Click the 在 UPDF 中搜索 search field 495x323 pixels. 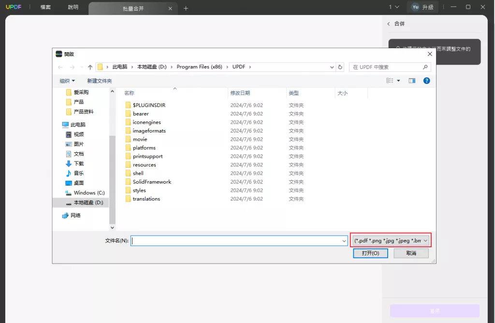point(390,67)
